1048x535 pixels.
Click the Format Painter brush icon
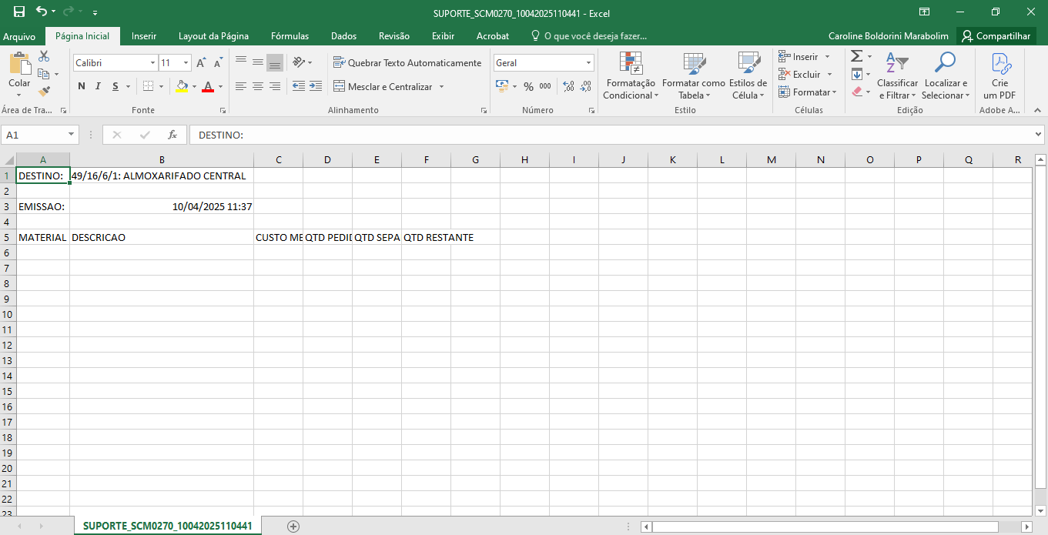[x=44, y=91]
